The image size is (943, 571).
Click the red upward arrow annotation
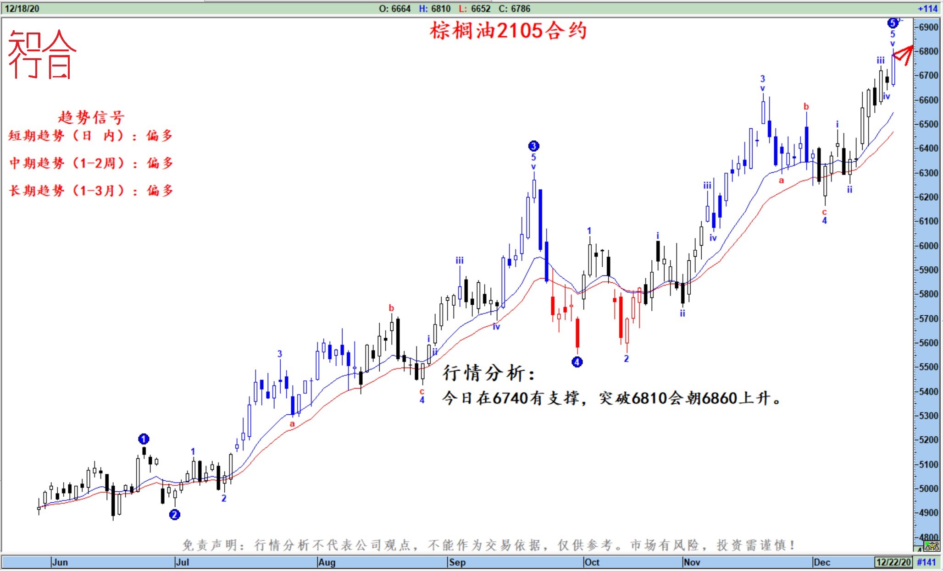tap(904, 54)
